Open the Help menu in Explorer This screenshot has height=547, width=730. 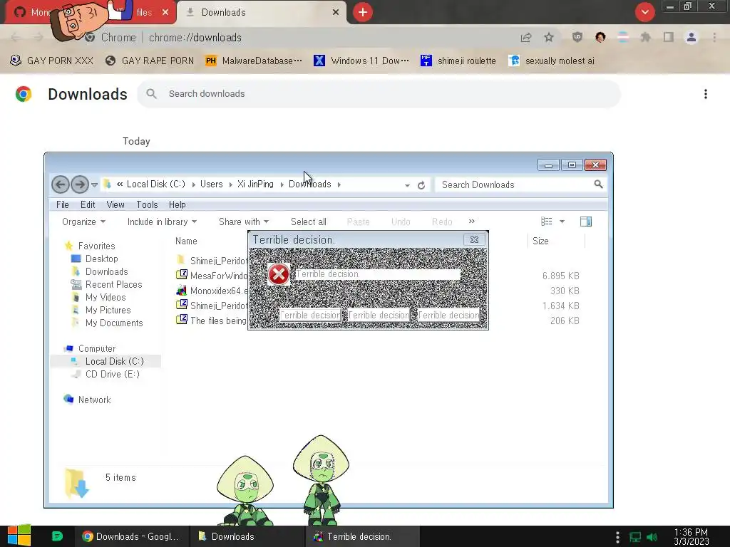point(177,204)
